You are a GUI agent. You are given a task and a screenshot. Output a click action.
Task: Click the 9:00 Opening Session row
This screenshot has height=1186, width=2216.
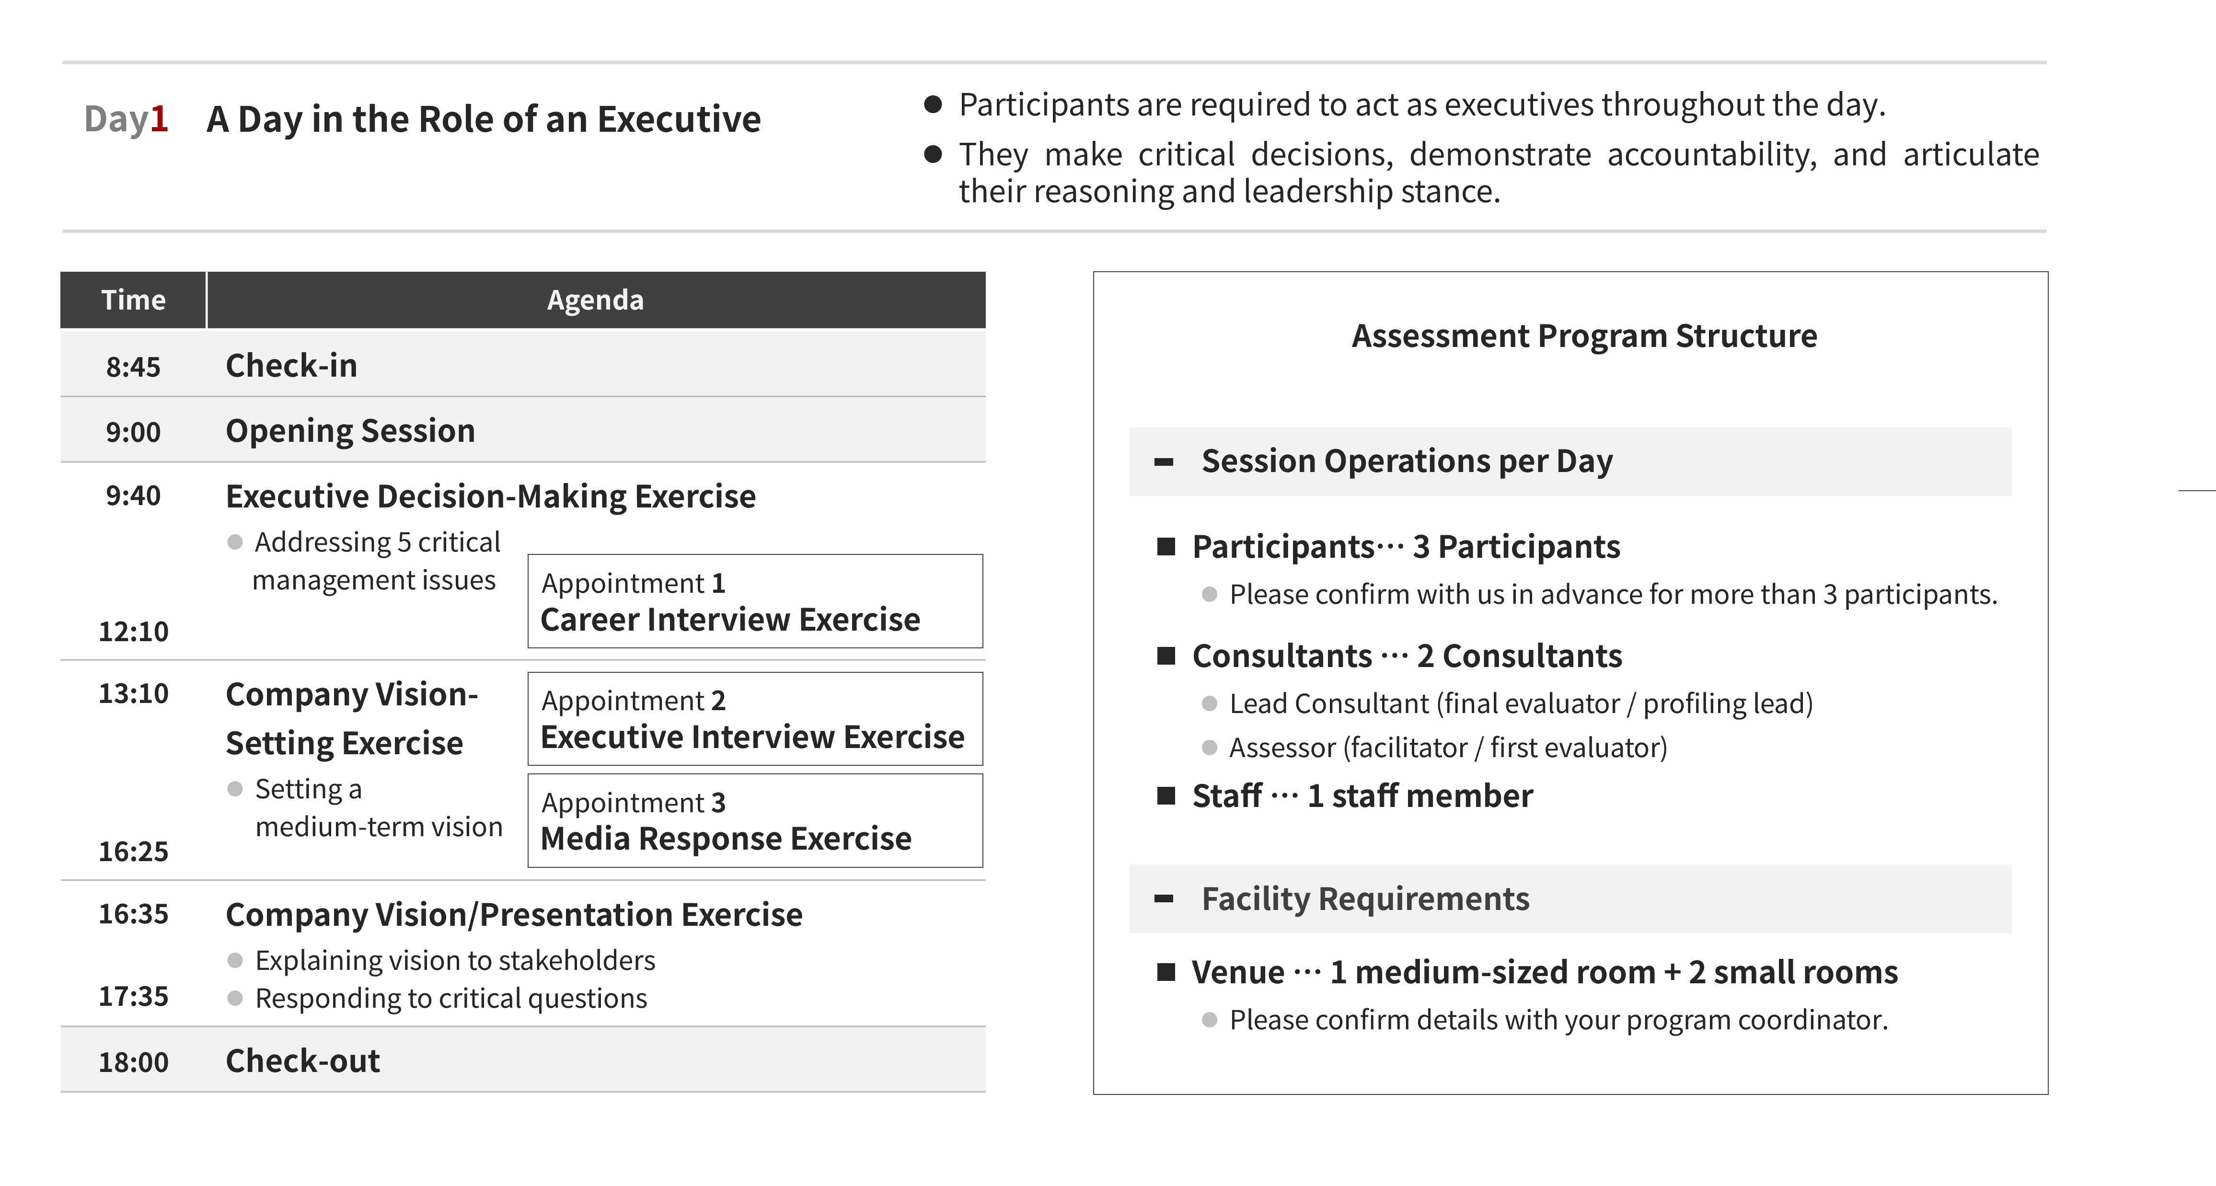(x=522, y=430)
